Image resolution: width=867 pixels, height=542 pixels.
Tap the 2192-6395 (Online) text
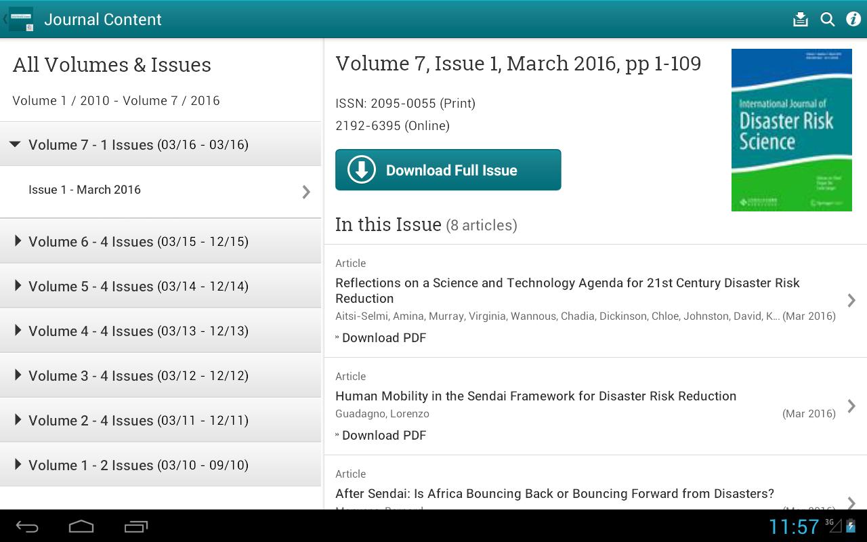tap(392, 125)
